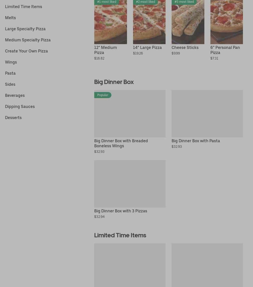
Task: Click the 12" Medium Pizza photo
Action: pyautogui.click(x=110, y=24)
